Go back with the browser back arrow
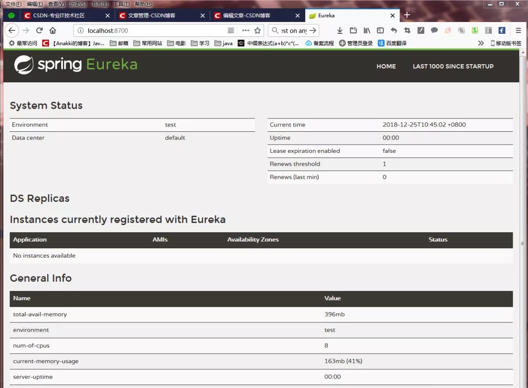Screen dimensions: 528x388 click(12, 30)
